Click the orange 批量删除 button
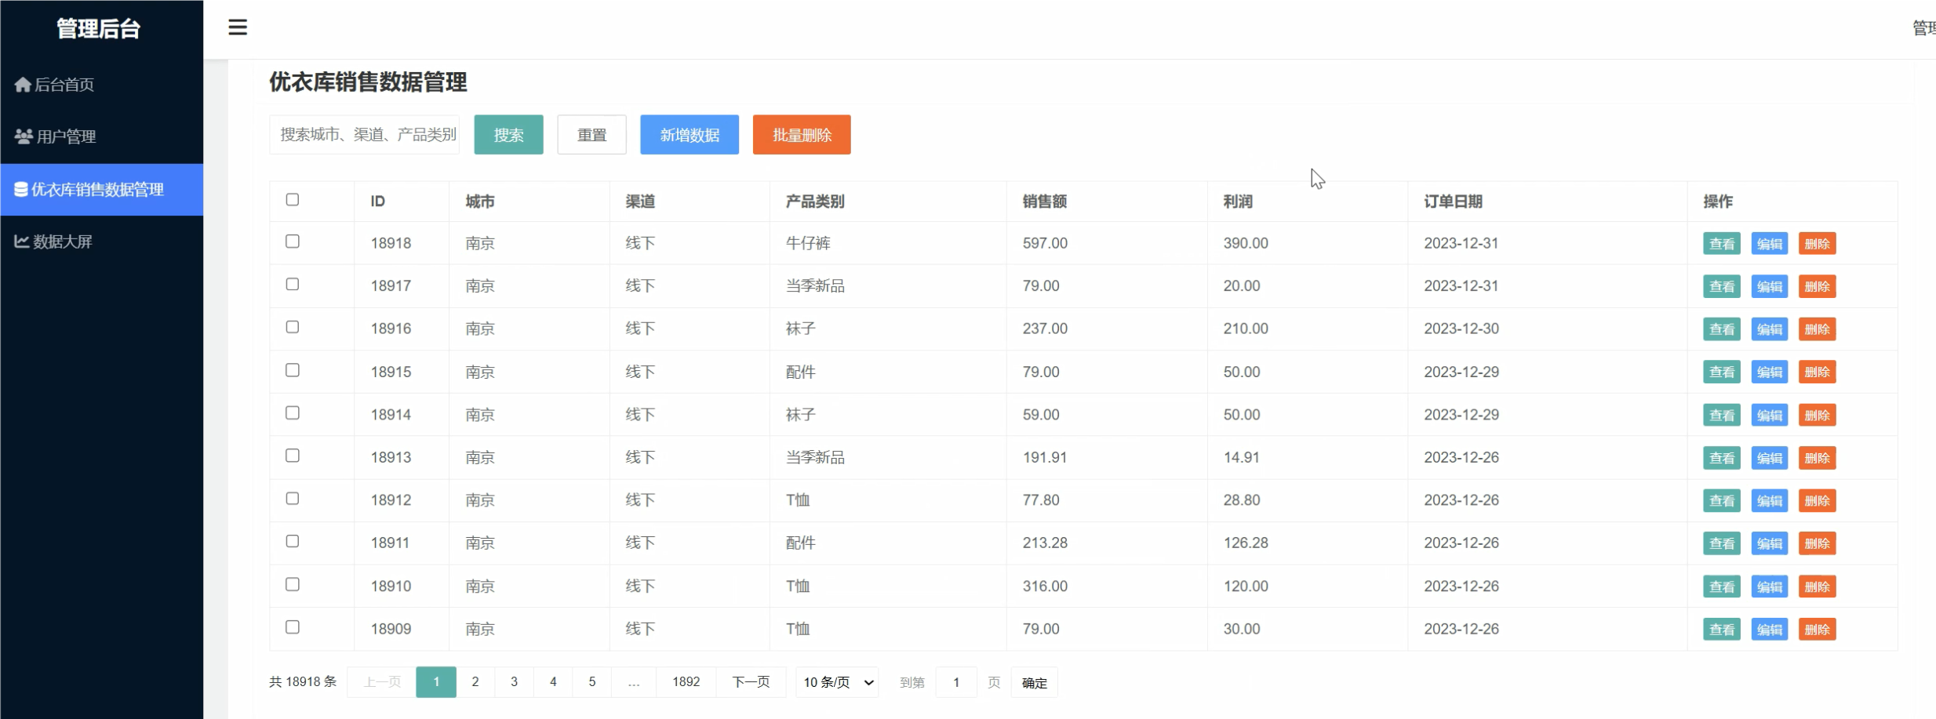The width and height of the screenshot is (1936, 719). click(802, 135)
